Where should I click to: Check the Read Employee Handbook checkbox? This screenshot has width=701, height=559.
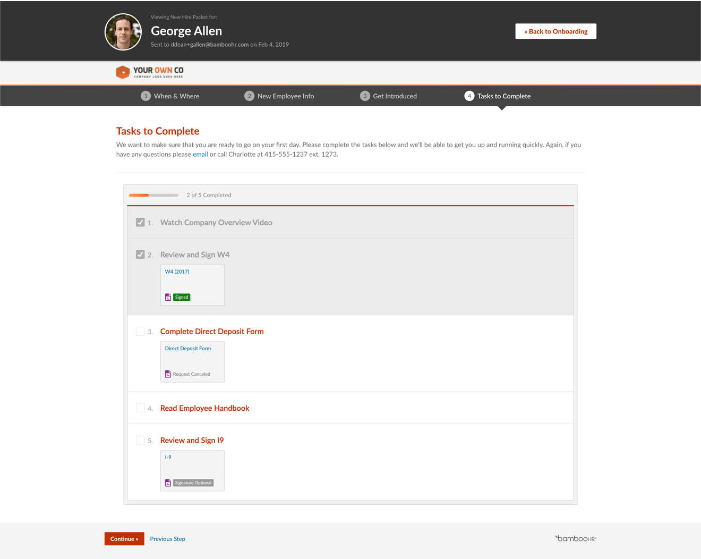coord(141,408)
